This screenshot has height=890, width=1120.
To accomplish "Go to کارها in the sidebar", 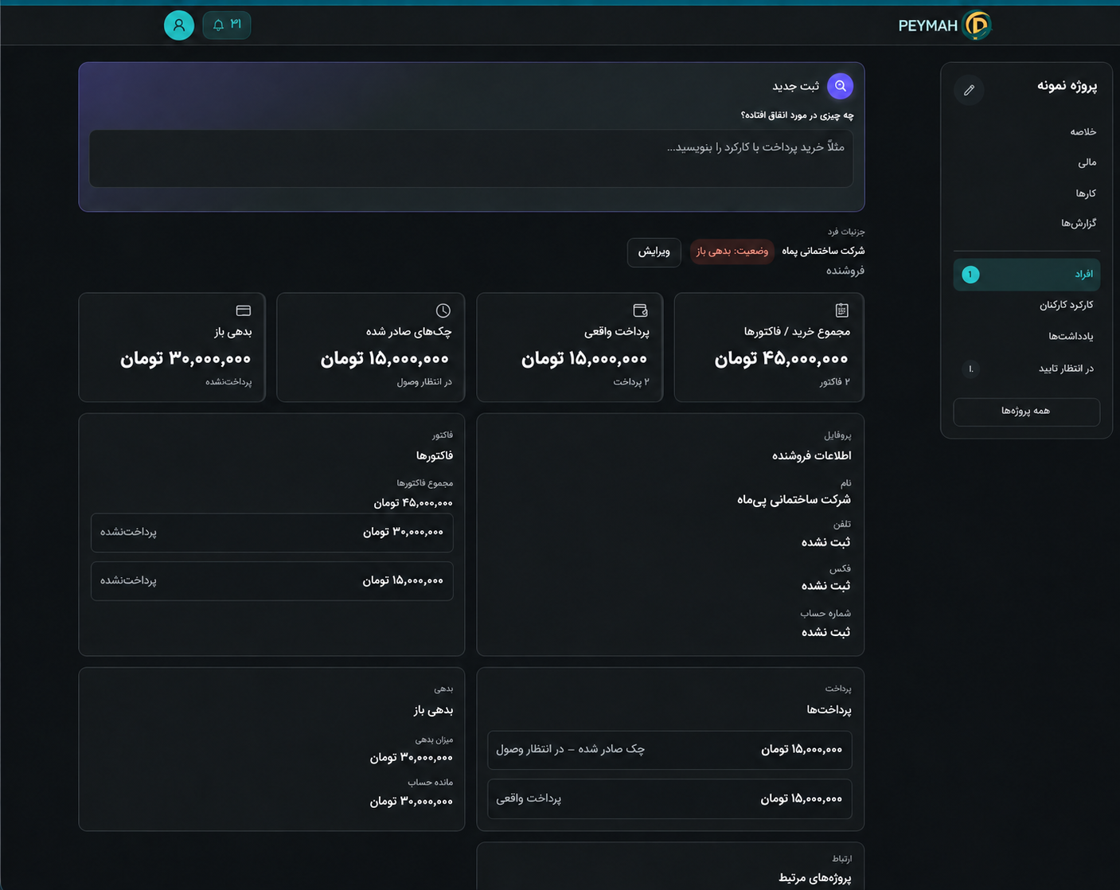I will point(1086,193).
